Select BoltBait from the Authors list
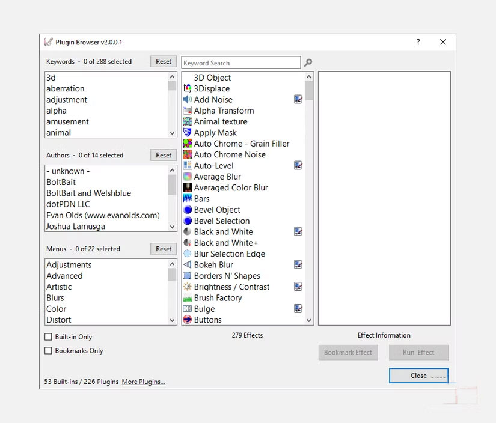This screenshot has width=496, height=423. (61, 182)
